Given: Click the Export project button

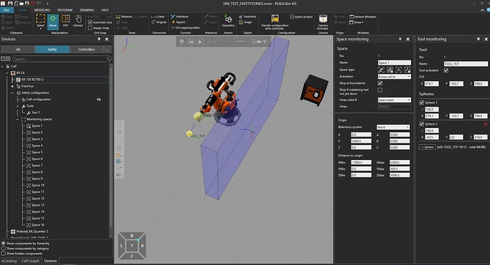Looking at the screenshot, I should (x=301, y=17).
